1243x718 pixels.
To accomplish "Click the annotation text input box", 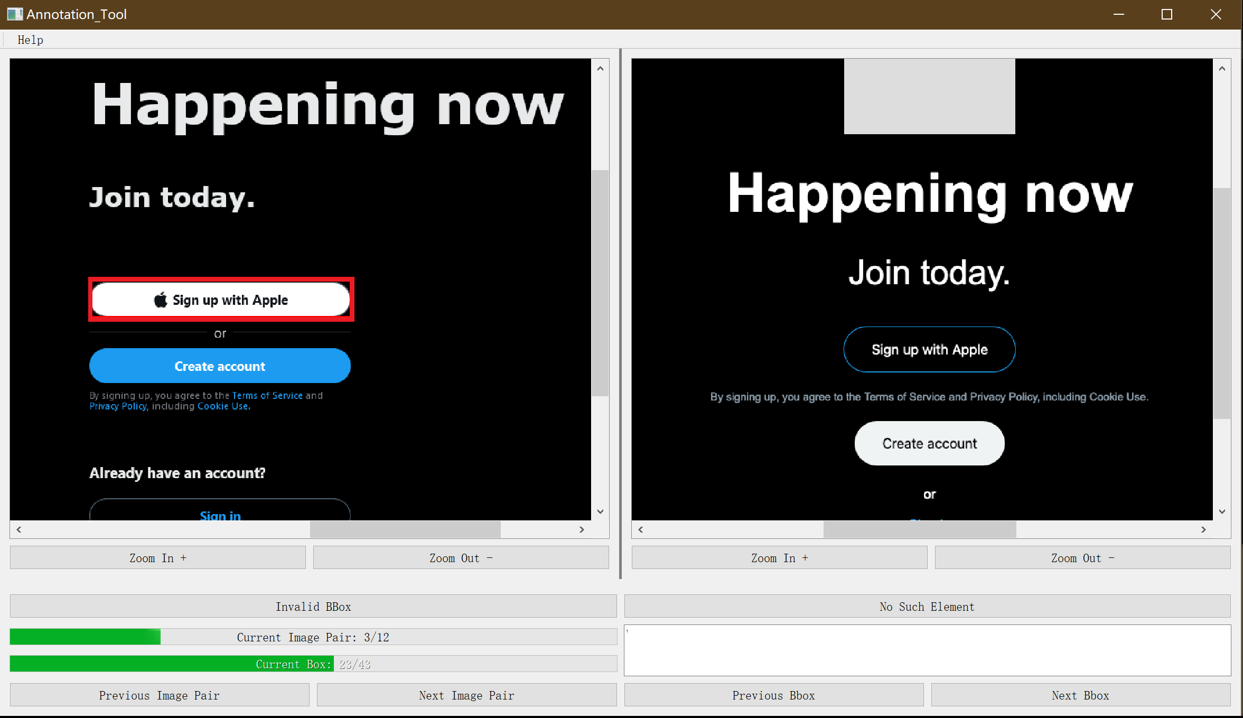I will coord(927,650).
